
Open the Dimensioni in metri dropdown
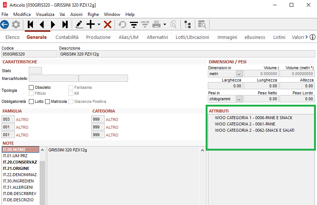[239, 74]
